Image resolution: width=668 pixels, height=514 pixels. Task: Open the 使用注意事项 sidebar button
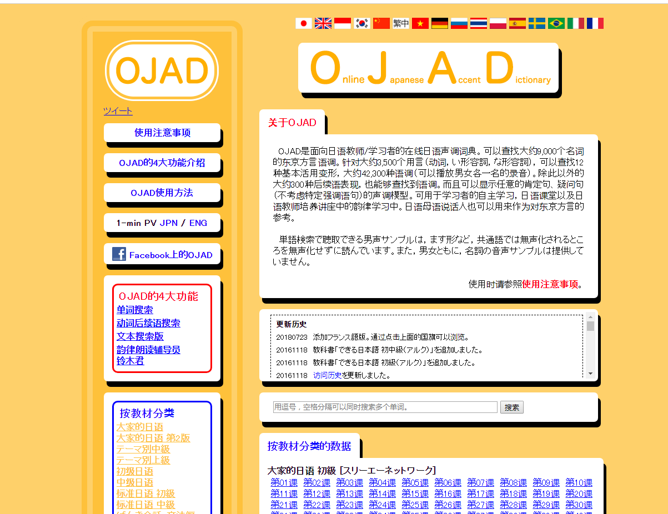[x=162, y=133]
